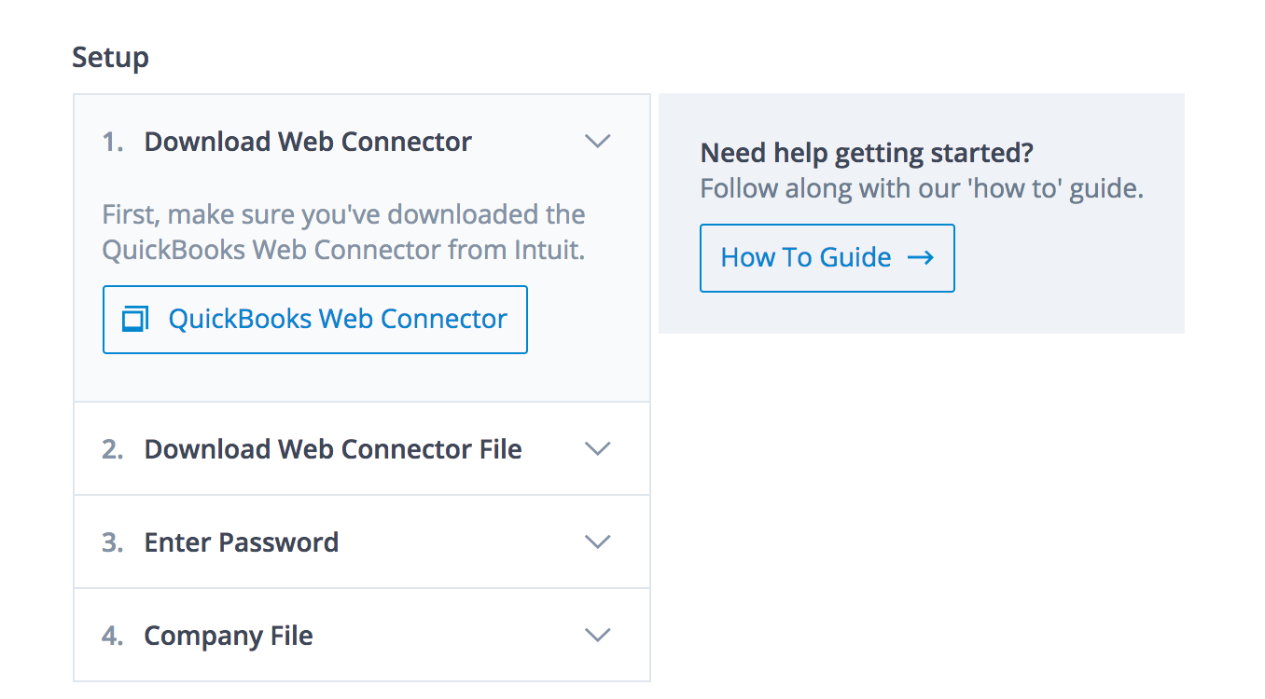Select the Enter Password step title
The height and width of the screenshot is (699, 1265).
pyautogui.click(x=242, y=542)
